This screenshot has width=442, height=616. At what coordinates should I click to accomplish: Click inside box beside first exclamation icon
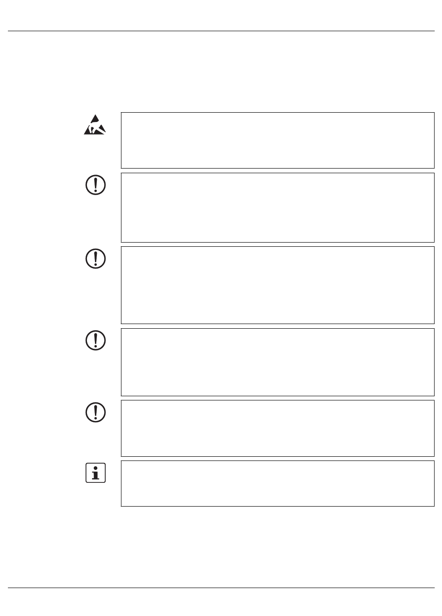(277, 208)
